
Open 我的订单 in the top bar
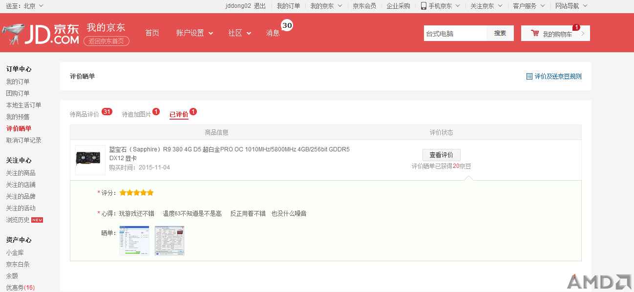pos(288,6)
